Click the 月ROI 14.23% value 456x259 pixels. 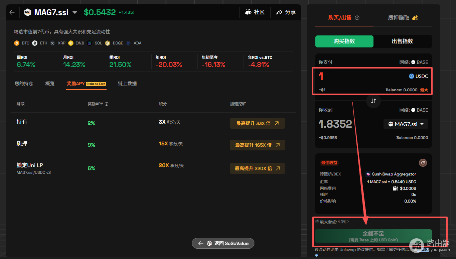click(x=74, y=64)
